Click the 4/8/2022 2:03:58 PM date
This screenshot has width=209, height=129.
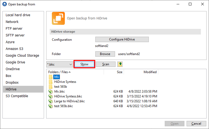point(143,91)
